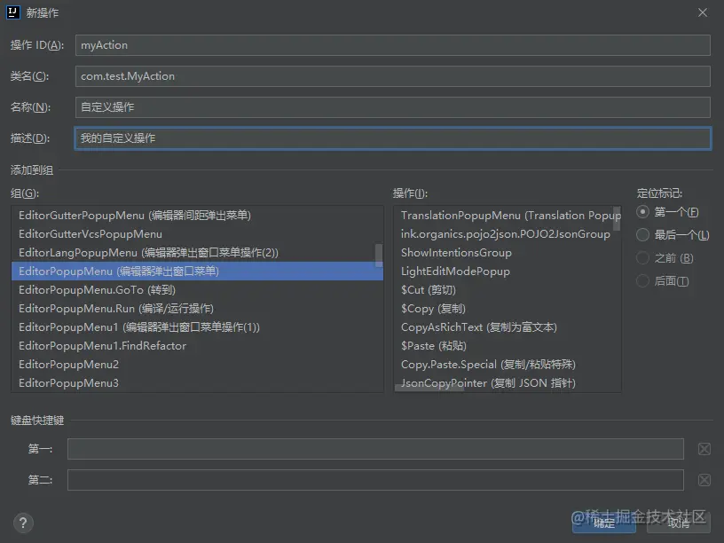724x543 pixels.
Task: Select JsonCopyPointer (复制 JSON 指针) action
Action: click(x=507, y=382)
